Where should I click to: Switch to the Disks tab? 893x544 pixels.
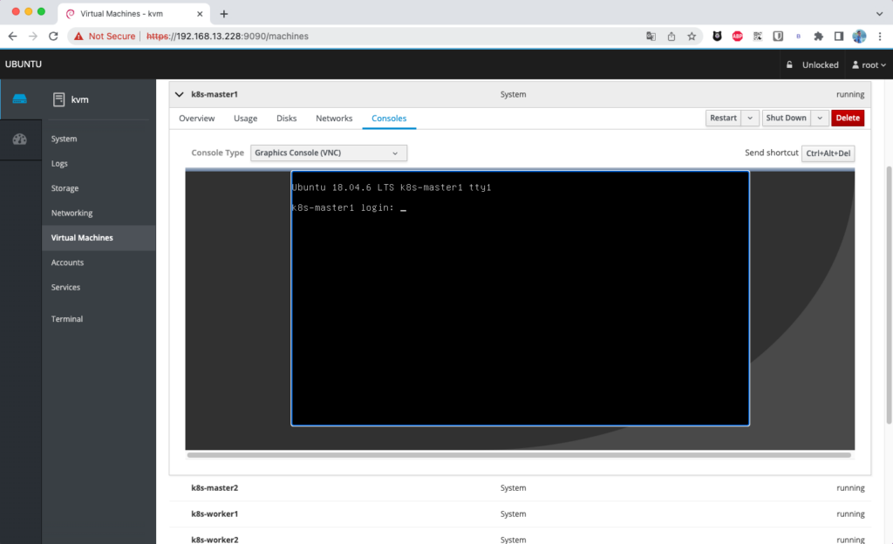click(x=286, y=118)
